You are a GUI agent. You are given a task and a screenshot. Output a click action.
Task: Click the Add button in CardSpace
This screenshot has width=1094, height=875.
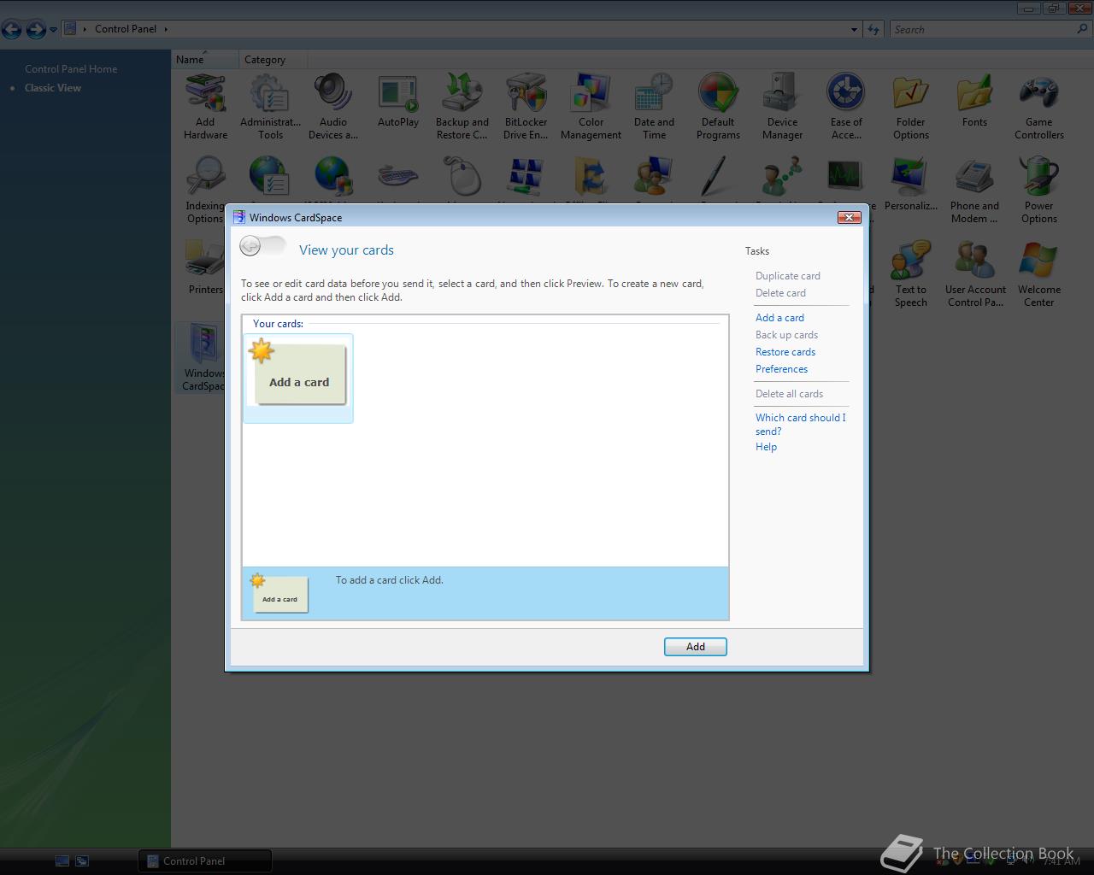pyautogui.click(x=696, y=647)
